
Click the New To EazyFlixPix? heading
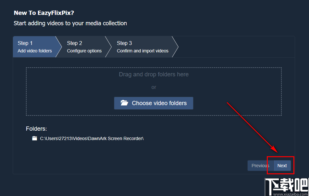click(44, 13)
